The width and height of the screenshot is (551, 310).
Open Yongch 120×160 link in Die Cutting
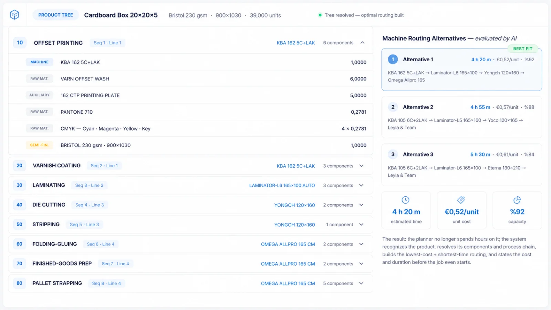coord(294,205)
